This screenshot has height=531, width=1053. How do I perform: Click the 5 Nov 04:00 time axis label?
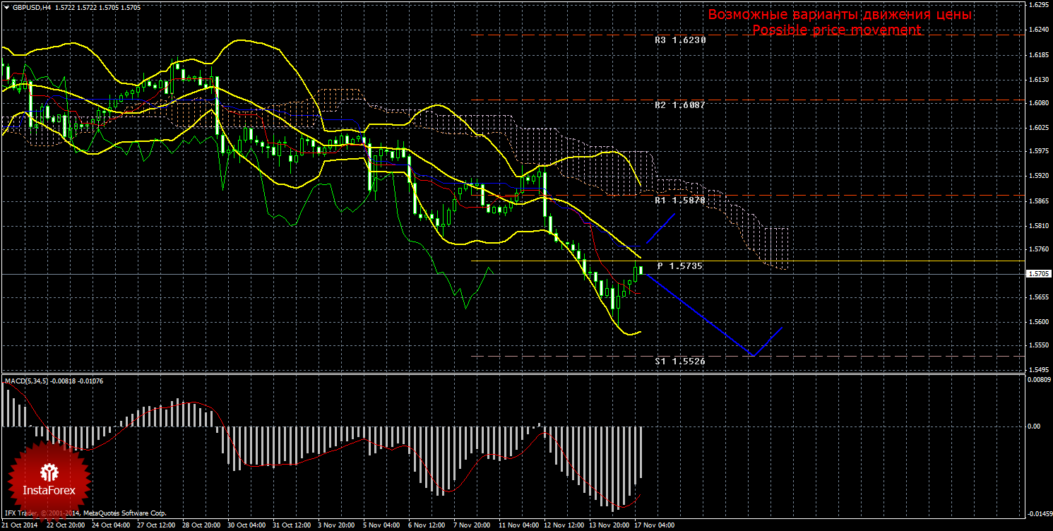tap(381, 525)
